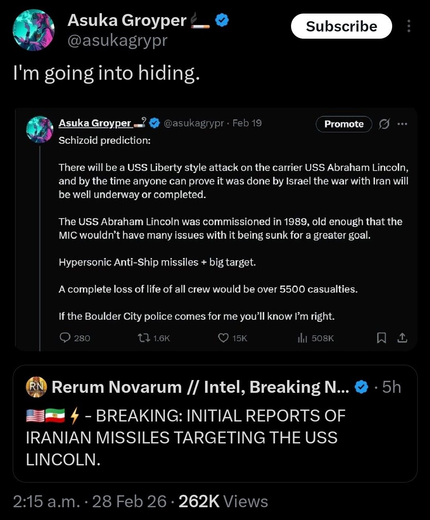Image resolution: width=430 pixels, height=520 pixels.
Task: Click the share upload-arrow icon
Action: click(x=402, y=338)
